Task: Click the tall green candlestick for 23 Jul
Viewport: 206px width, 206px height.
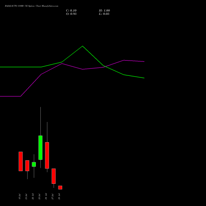Action: click(x=40, y=147)
